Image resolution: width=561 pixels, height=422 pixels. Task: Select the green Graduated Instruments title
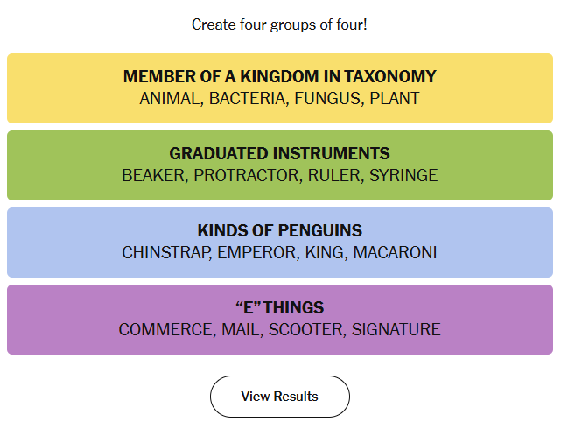(x=280, y=153)
